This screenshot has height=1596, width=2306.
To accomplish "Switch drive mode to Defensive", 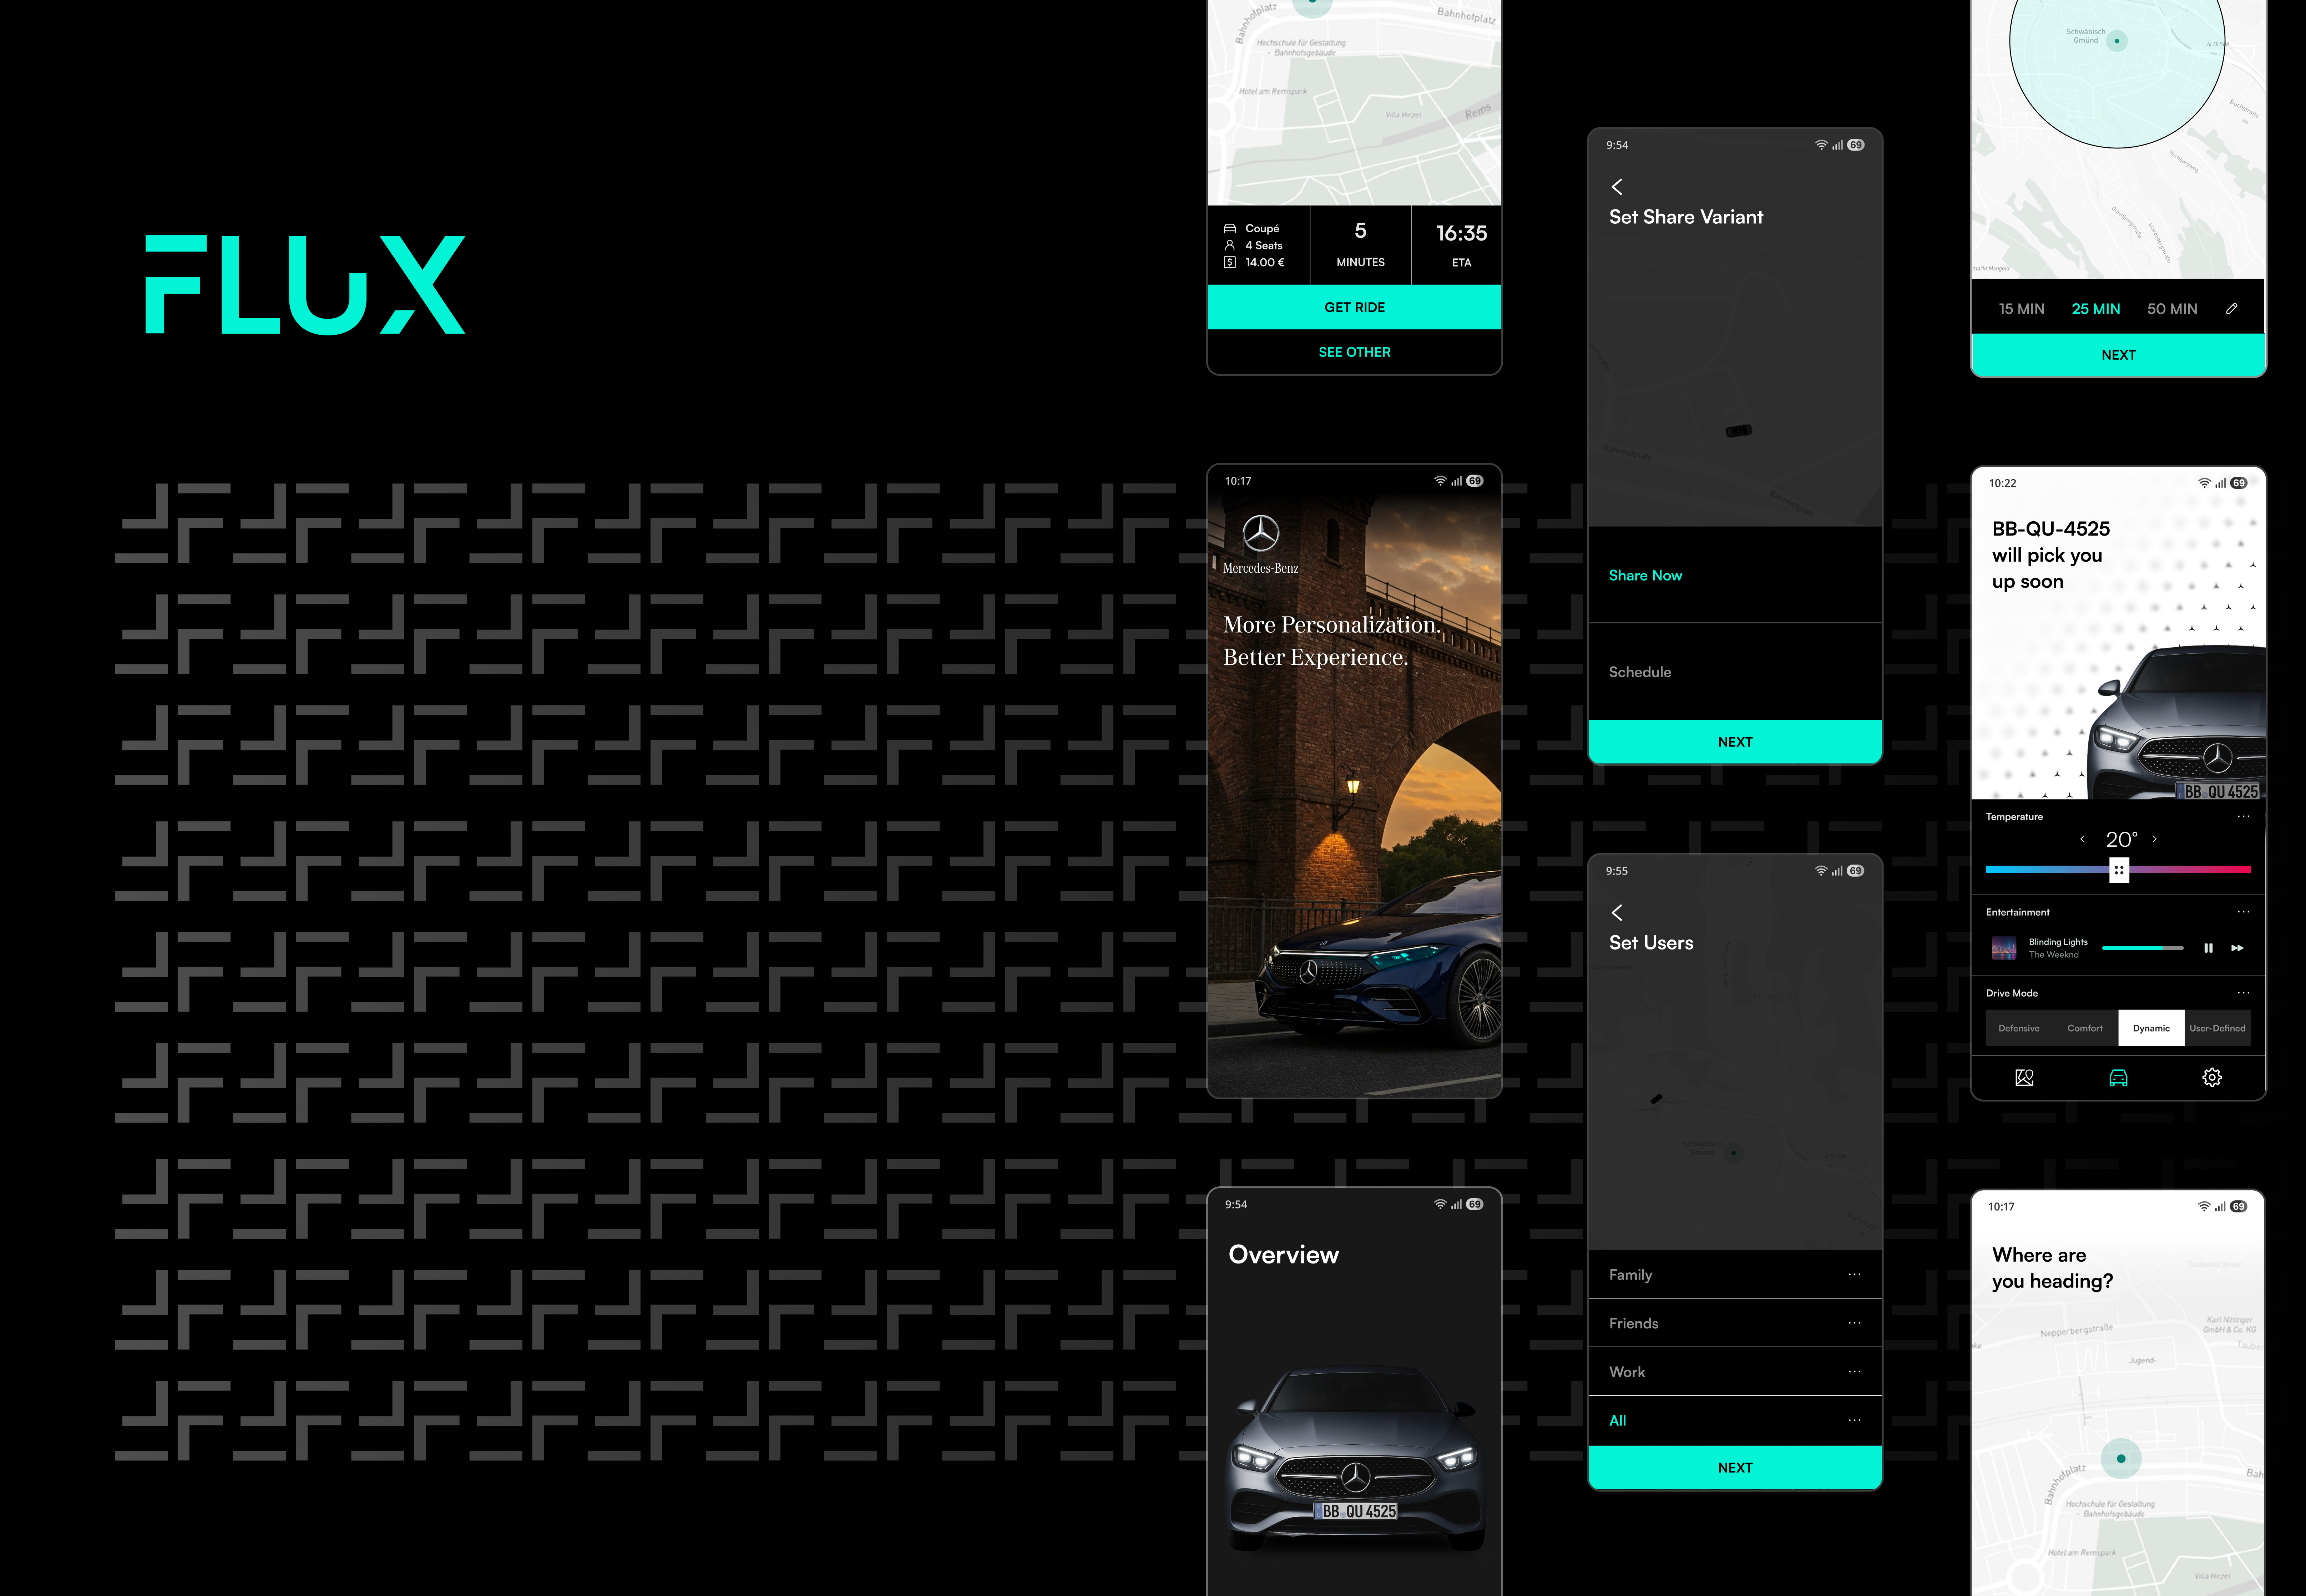I will click(x=2019, y=1028).
